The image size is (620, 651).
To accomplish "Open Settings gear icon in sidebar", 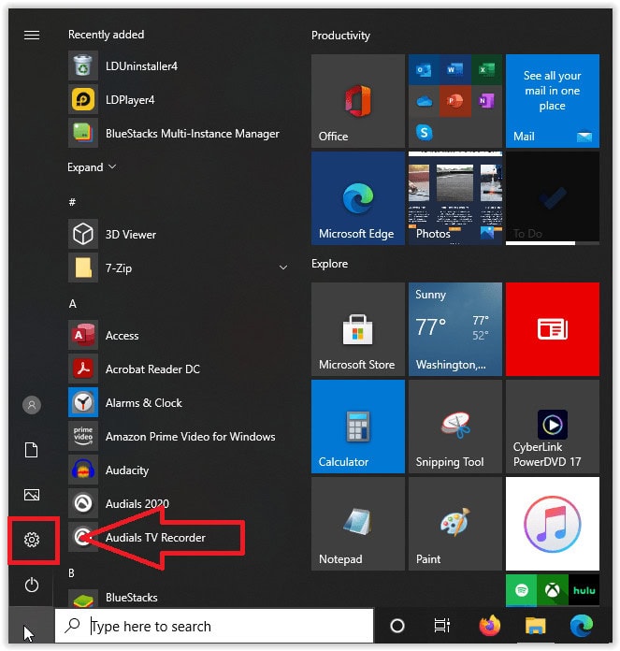I will (x=32, y=540).
